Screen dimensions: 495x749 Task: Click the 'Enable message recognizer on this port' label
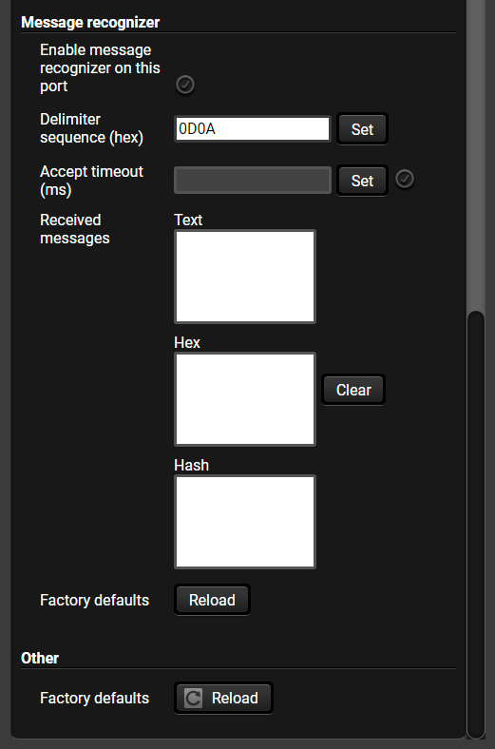[x=100, y=68]
